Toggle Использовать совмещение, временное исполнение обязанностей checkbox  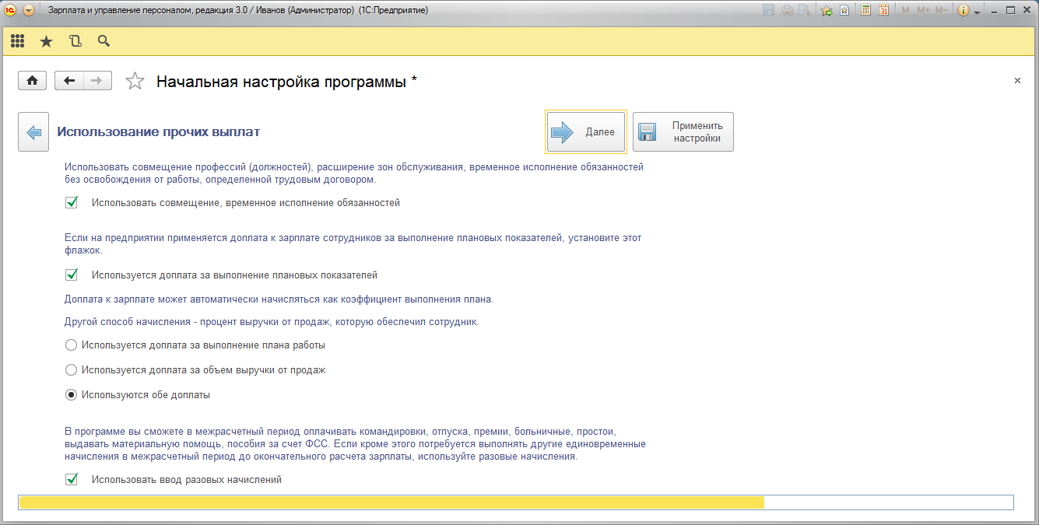point(72,203)
